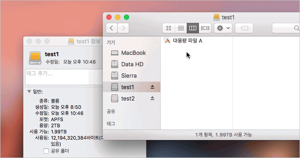Viewport: 300px width, 158px height.
Task: Switch Finder to Cover Flow view
Action: 205,29
